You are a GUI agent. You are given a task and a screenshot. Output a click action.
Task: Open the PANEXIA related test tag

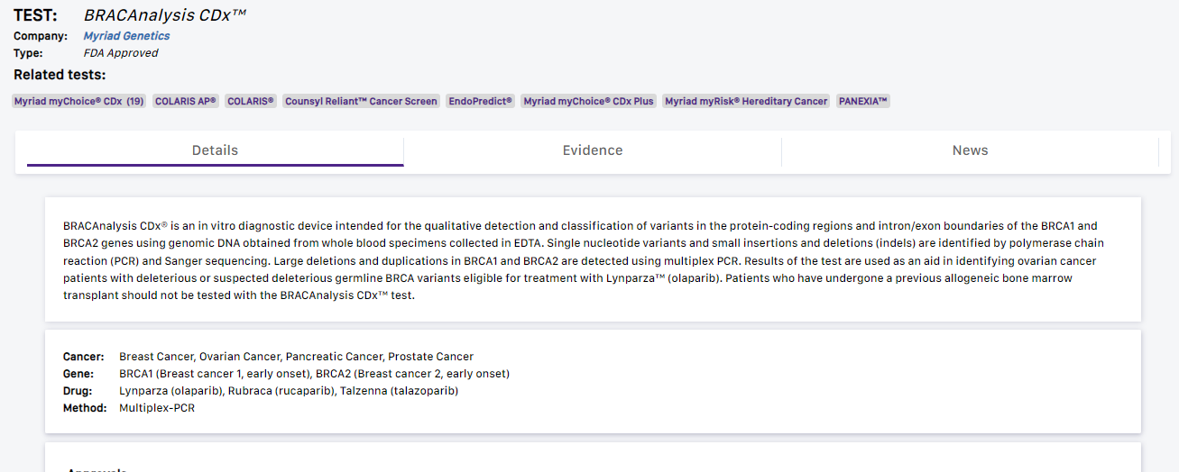(x=863, y=101)
